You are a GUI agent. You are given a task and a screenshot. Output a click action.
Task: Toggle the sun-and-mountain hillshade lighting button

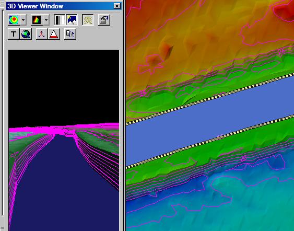72,20
